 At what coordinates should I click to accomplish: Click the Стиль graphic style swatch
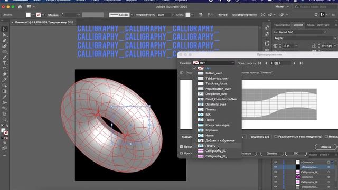[188, 15]
